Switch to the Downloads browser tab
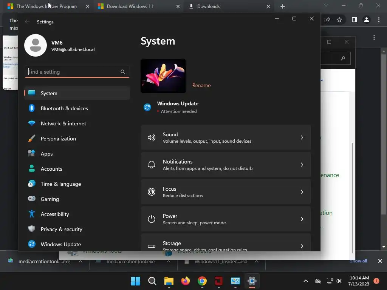 [229, 6]
